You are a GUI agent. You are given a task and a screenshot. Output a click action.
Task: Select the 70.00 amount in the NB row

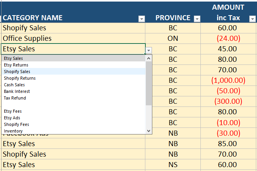coord(228,154)
